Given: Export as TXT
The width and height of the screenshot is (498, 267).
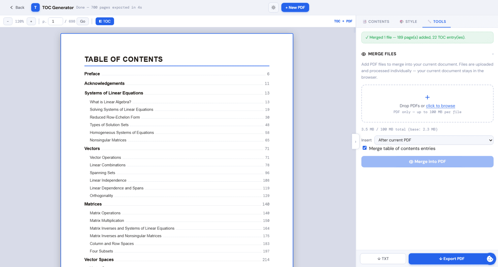Looking at the screenshot, I should [x=383, y=259].
